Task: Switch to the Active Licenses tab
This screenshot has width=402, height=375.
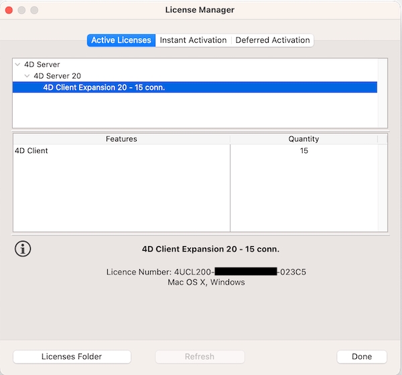Action: (x=121, y=40)
